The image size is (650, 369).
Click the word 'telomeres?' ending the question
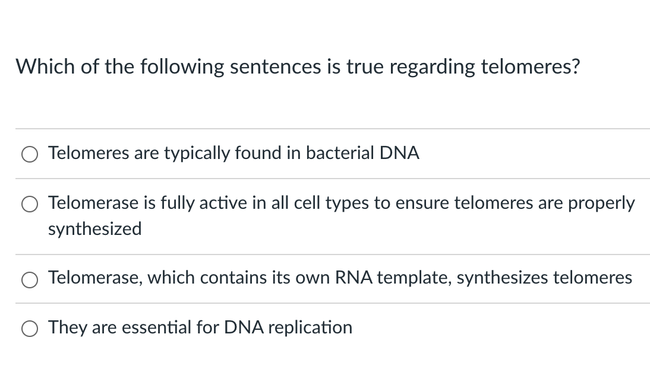[x=530, y=67]
